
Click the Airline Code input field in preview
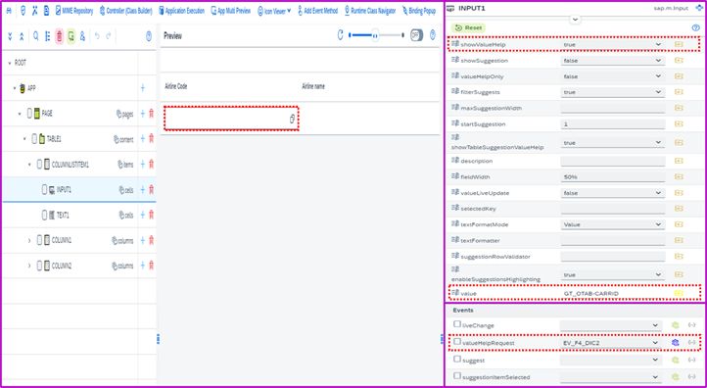[231, 119]
